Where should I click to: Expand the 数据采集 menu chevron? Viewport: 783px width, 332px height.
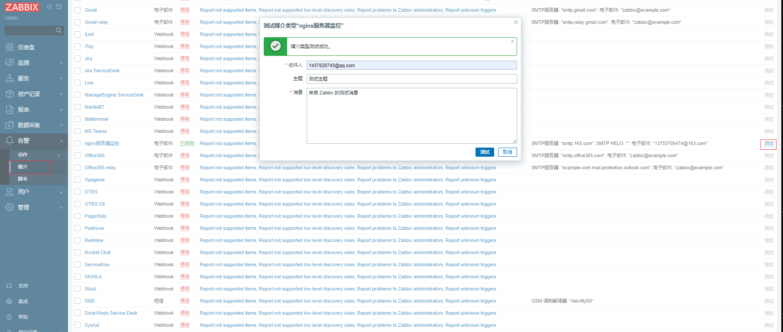[61, 126]
